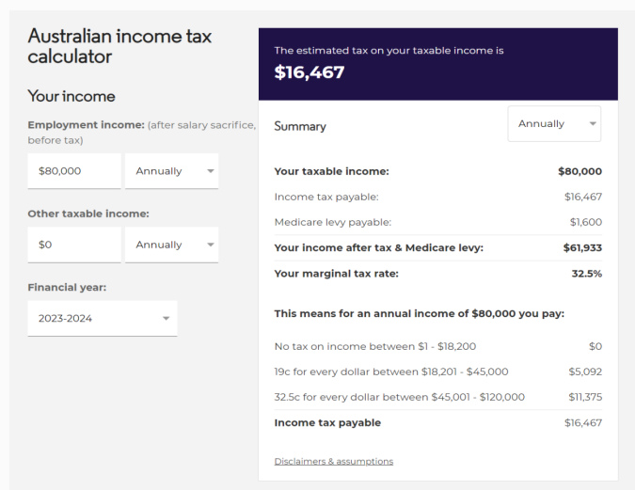Click the 19c bracket breakdown row
The width and height of the screenshot is (635, 490).
tap(438, 371)
